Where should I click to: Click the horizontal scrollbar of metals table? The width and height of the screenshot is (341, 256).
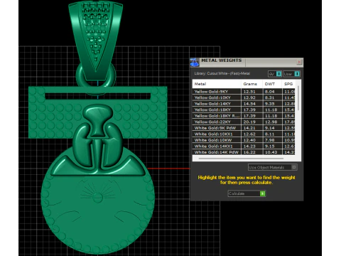241,159
